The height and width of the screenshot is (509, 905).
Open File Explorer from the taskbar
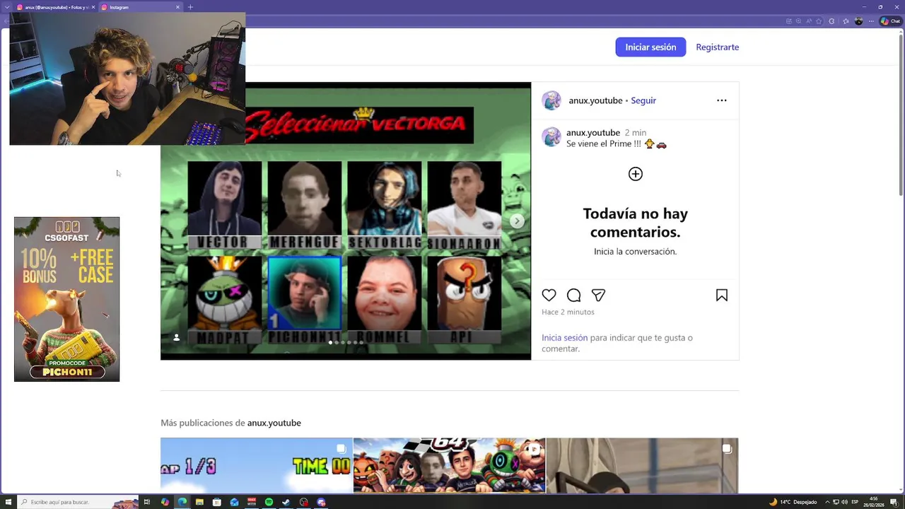[199, 502]
